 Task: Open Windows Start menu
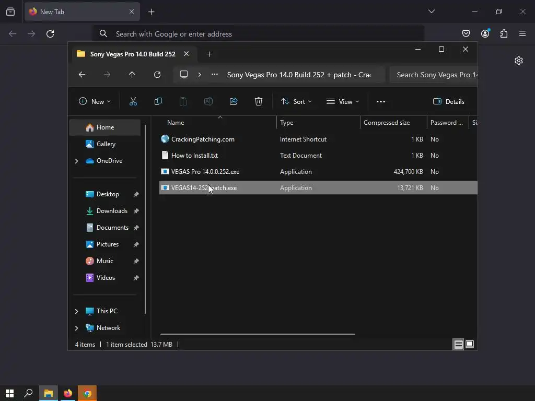coord(9,394)
